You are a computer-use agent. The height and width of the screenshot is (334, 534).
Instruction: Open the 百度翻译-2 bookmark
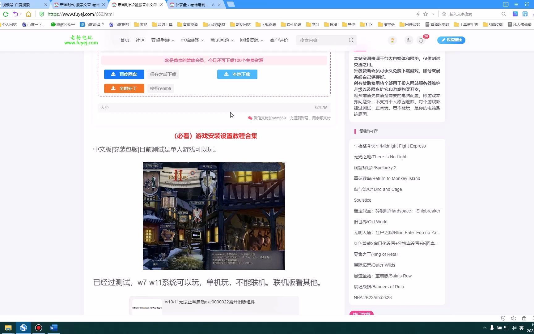coord(92,24)
